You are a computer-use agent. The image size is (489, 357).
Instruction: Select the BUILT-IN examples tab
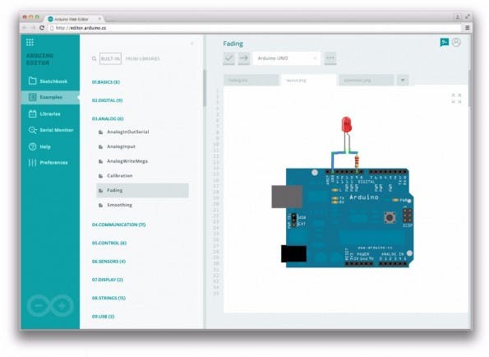coord(110,58)
